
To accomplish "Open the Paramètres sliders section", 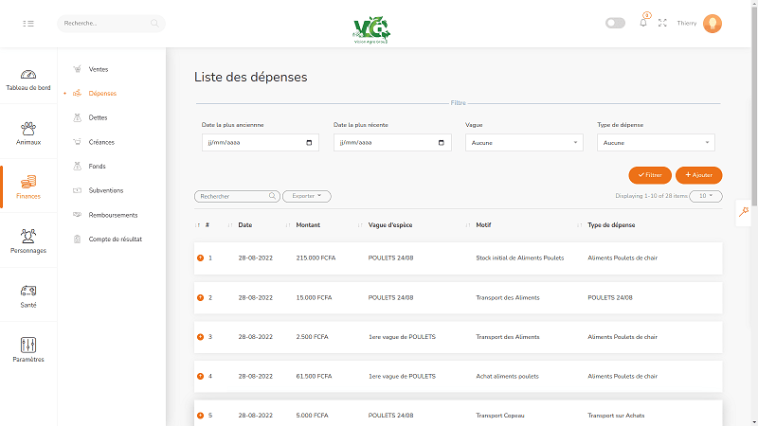I will pos(28,350).
